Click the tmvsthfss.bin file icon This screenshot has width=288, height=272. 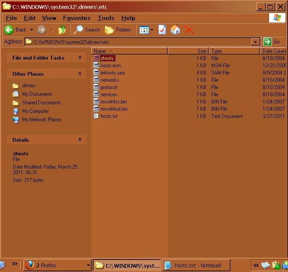96,101
